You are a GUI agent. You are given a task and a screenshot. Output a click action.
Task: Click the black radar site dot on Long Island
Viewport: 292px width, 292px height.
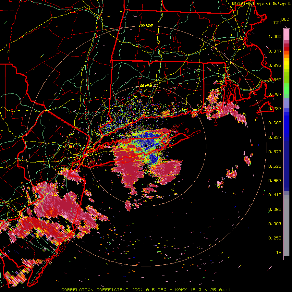pos(146,145)
